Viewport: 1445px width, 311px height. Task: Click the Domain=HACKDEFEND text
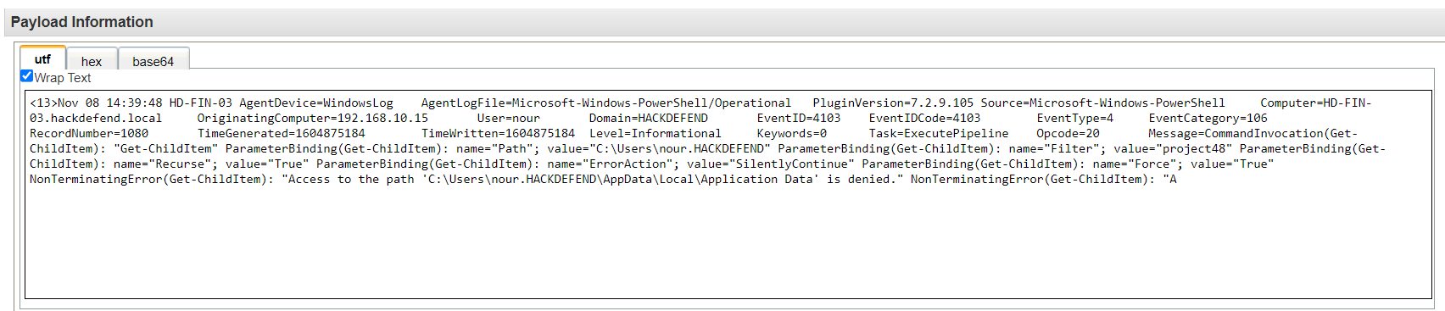[x=649, y=118]
